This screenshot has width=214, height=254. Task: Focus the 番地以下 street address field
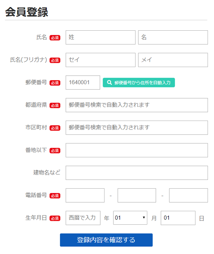click(137, 150)
